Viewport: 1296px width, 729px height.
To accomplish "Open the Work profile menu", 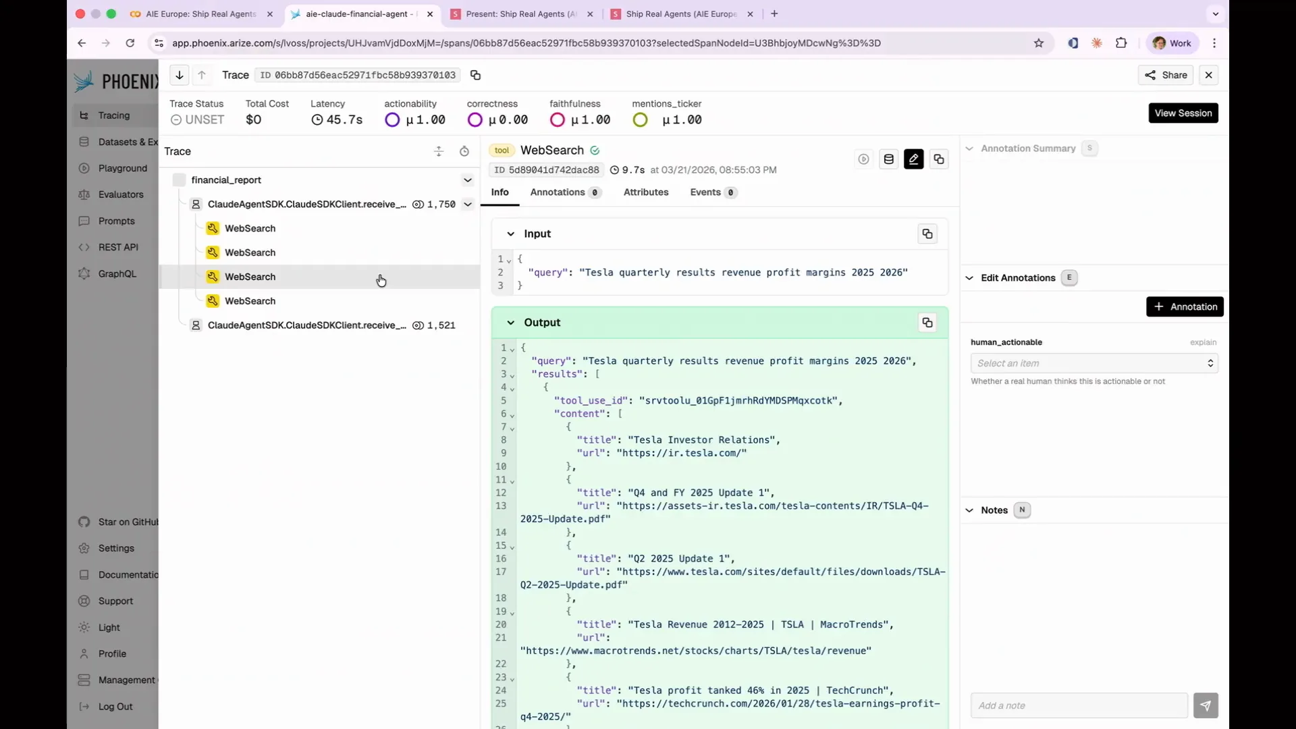I will 1172,43.
